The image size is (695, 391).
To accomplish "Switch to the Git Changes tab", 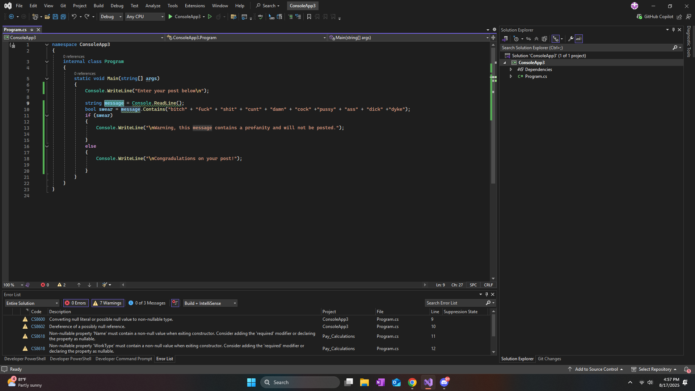I will point(549,359).
